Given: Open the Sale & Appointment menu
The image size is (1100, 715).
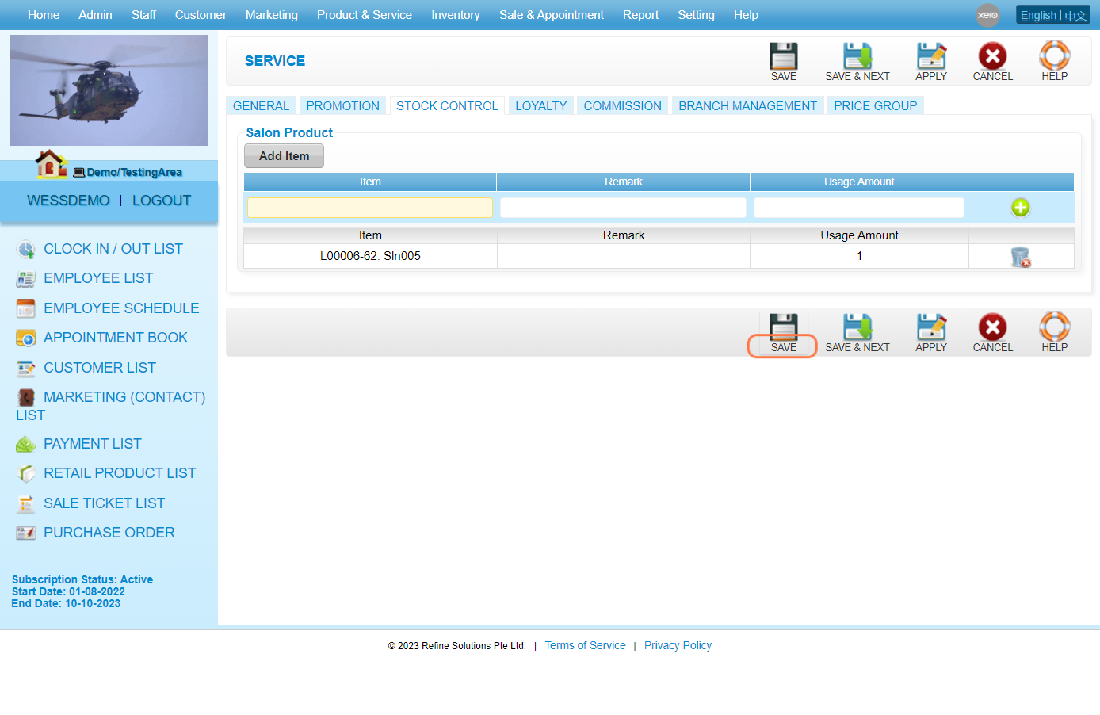Looking at the screenshot, I should point(552,15).
